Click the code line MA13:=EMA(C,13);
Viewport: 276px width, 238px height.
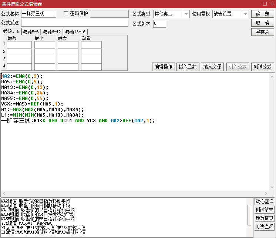point(25,87)
